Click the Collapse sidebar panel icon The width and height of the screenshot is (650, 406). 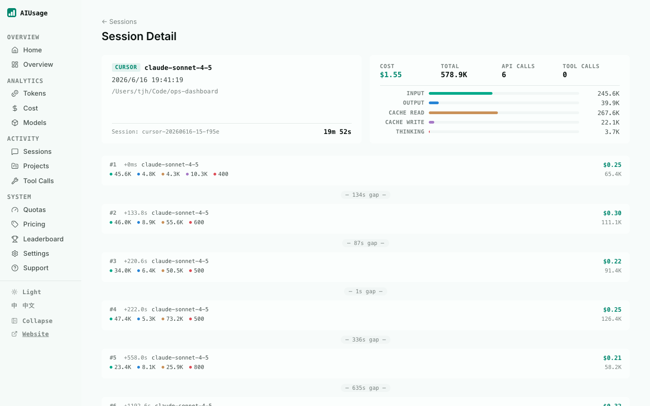[14, 321]
